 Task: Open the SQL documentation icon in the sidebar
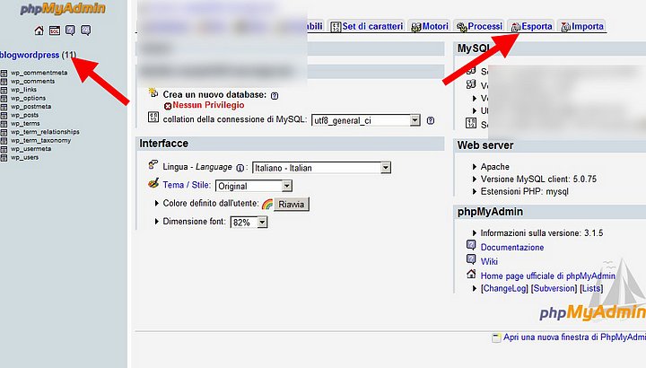click(x=86, y=31)
